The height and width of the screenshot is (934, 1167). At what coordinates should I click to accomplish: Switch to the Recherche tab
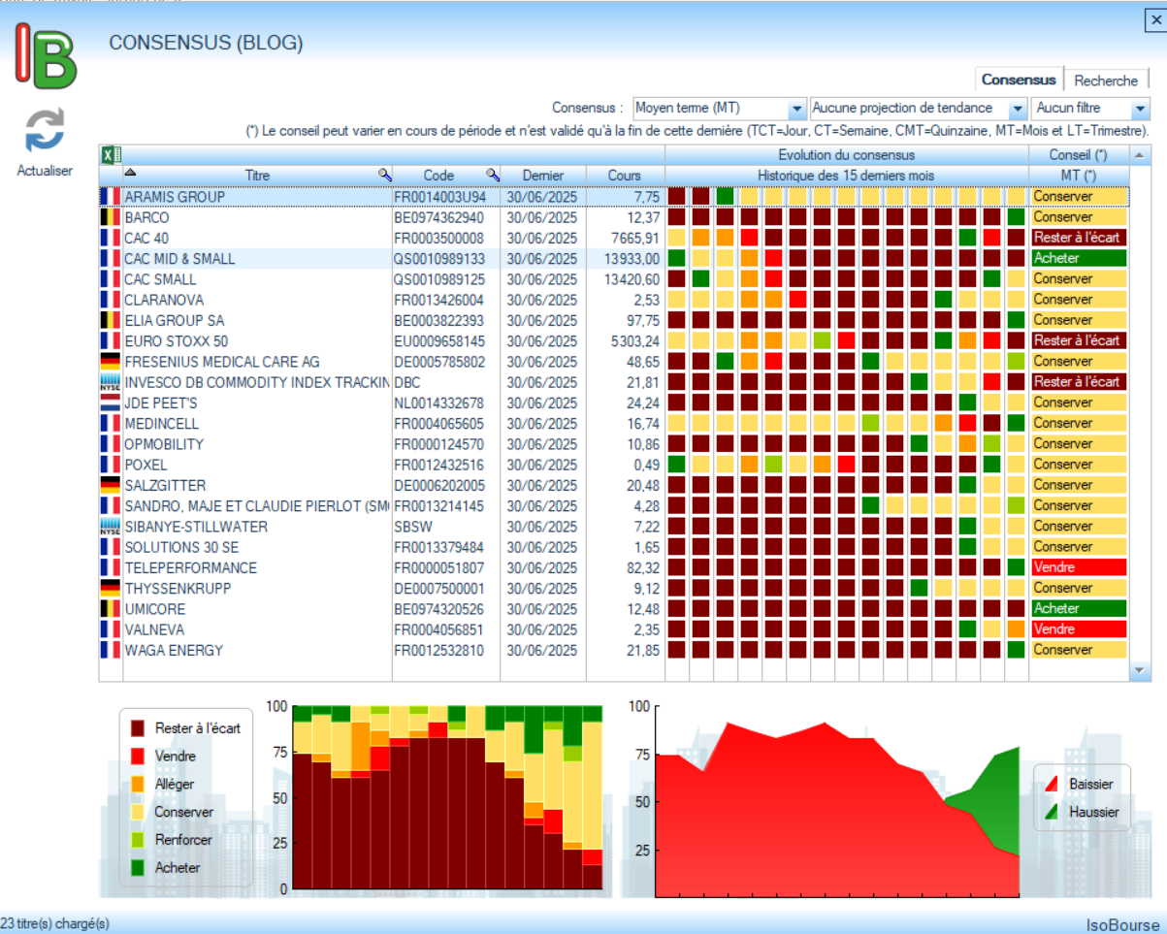[1106, 81]
